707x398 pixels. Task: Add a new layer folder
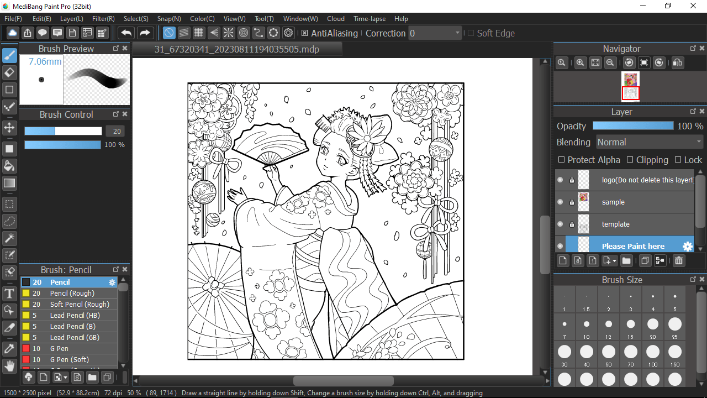pos(626,260)
